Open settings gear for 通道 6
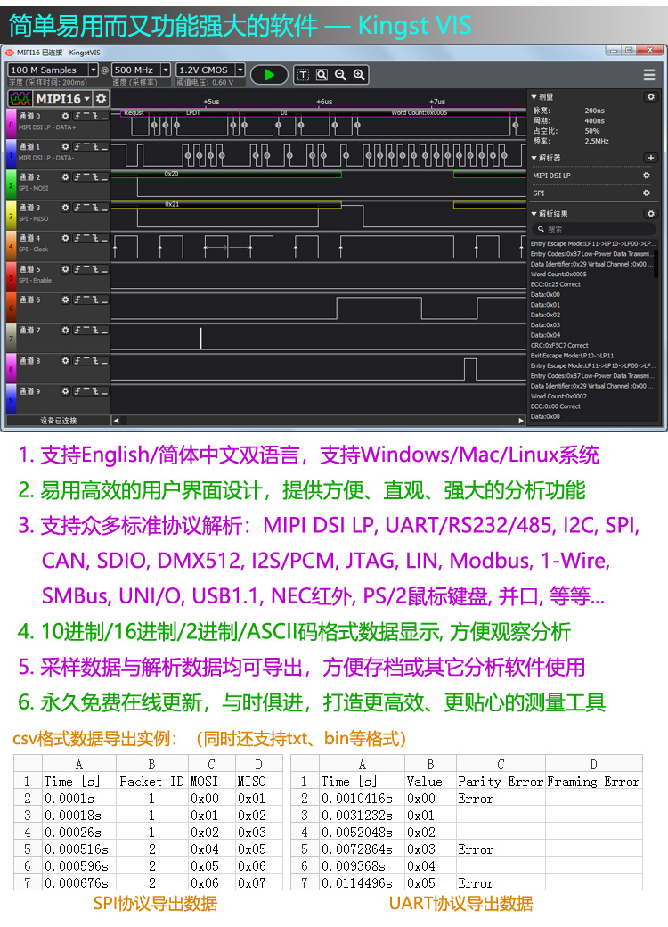The width and height of the screenshot is (668, 927). pos(66,299)
